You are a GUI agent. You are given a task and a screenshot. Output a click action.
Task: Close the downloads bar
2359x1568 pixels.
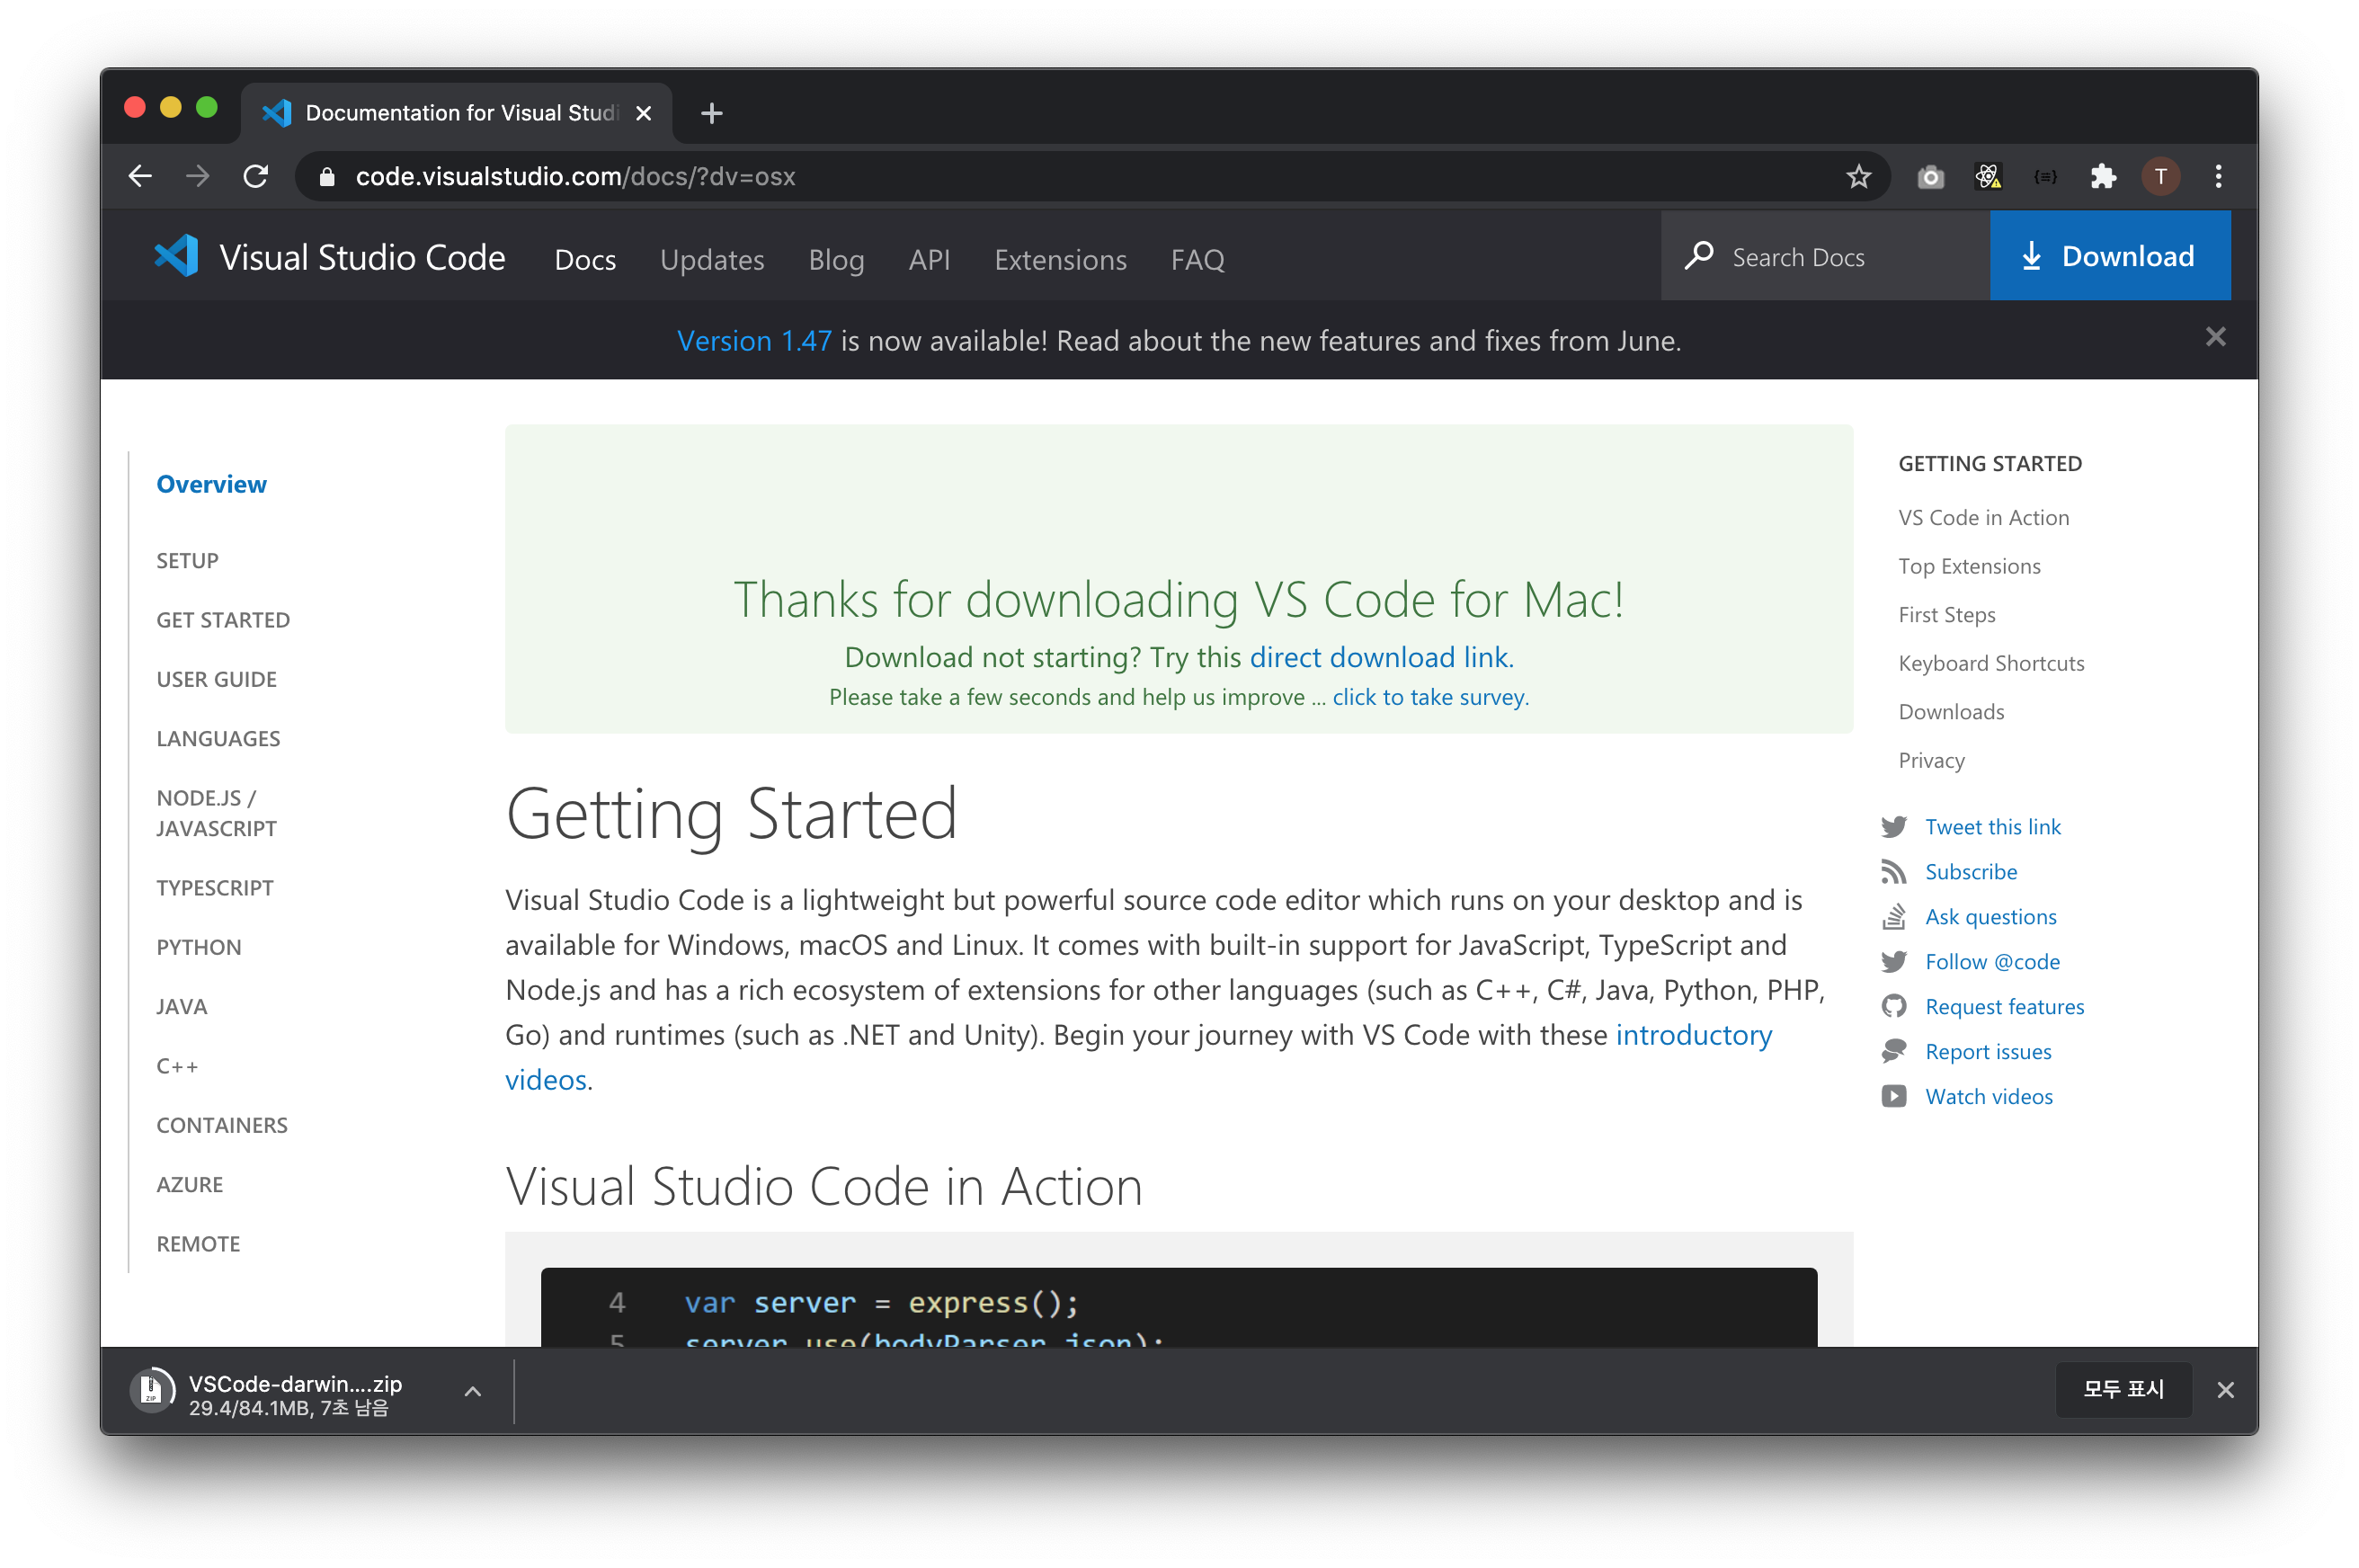pyautogui.click(x=2225, y=1390)
